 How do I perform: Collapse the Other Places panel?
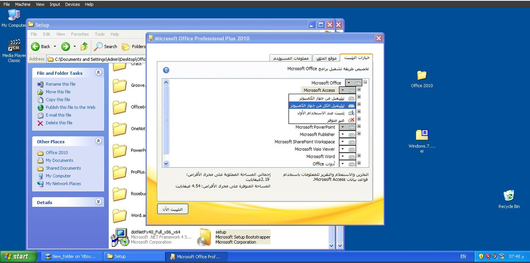[99, 141]
